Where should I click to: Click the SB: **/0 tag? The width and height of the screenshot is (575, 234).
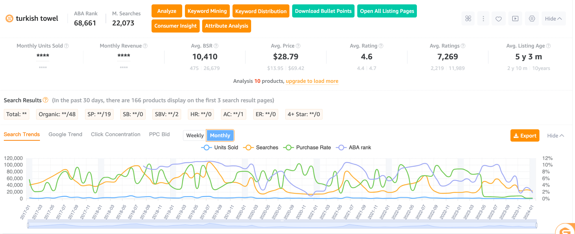tap(133, 114)
